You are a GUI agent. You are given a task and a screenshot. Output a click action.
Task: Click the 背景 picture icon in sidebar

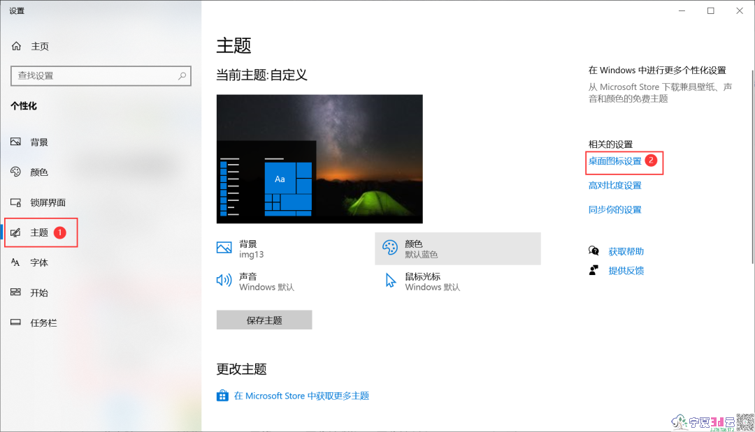pyautogui.click(x=16, y=142)
